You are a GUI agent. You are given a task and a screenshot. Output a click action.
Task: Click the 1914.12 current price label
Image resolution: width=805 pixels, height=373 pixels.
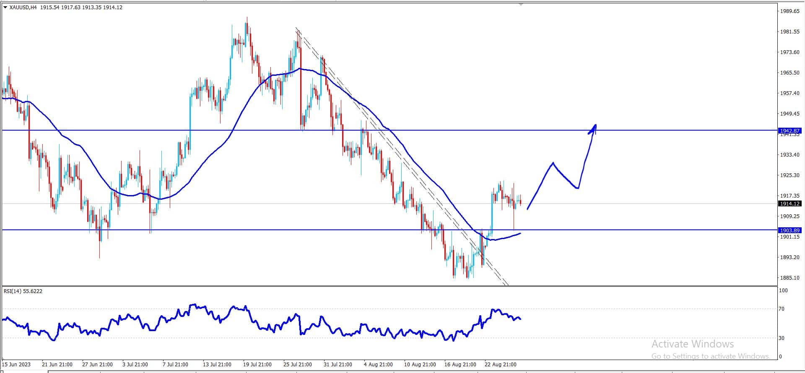click(x=790, y=204)
